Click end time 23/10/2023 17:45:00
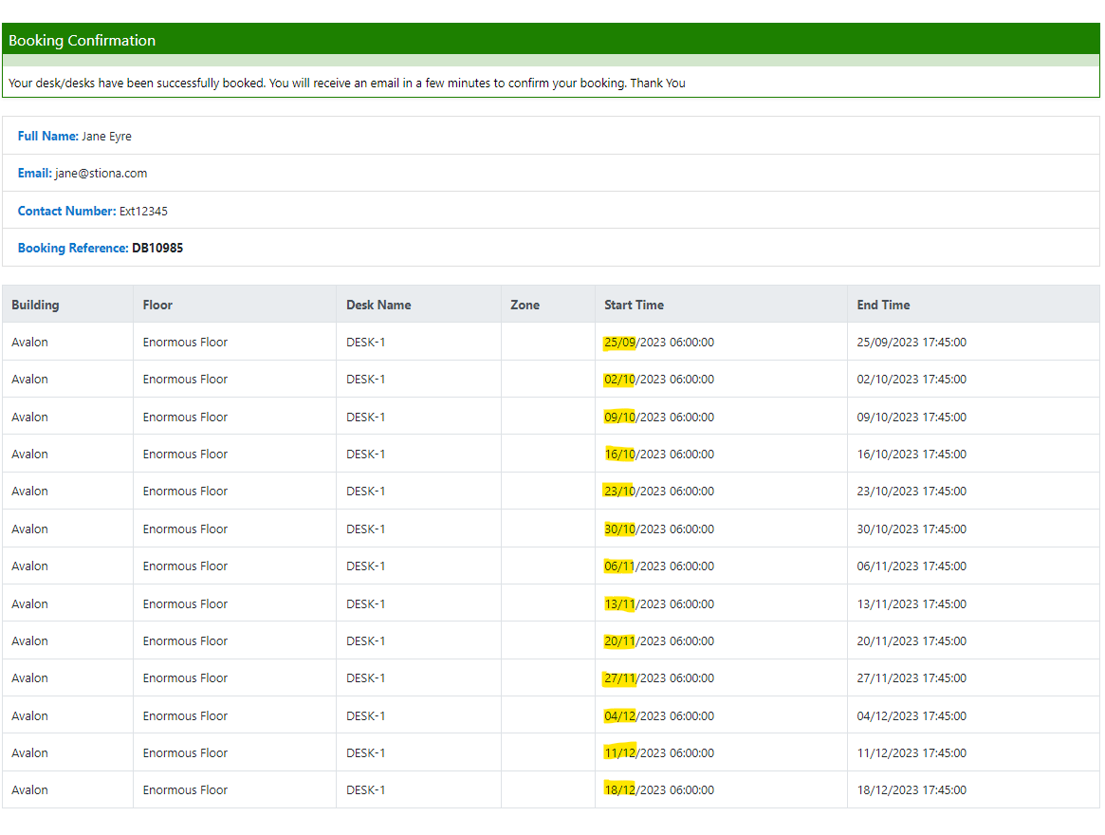This screenshot has width=1105, height=835. (912, 492)
